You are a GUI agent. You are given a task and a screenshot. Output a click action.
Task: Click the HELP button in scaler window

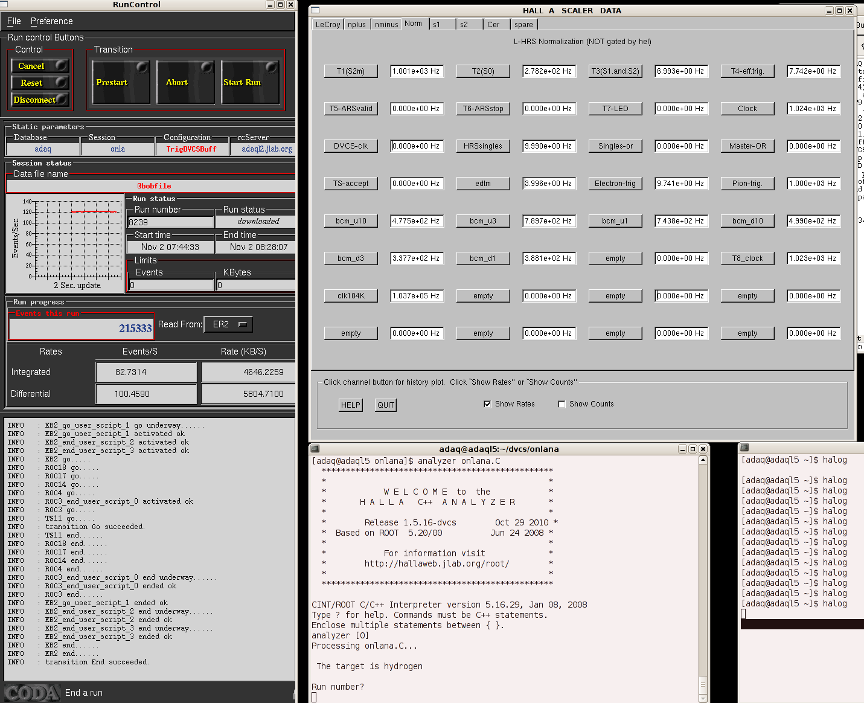pos(350,405)
